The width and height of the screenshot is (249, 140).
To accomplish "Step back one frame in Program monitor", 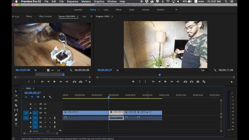I will tap(160, 82).
